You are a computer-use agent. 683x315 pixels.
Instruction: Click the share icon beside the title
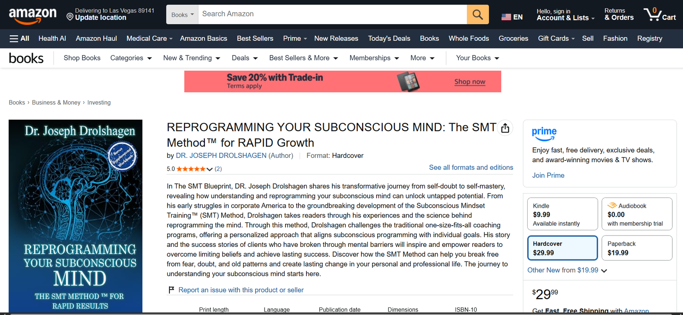point(505,128)
